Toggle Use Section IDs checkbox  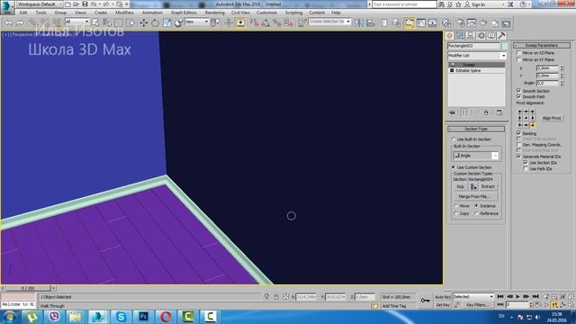(526, 162)
